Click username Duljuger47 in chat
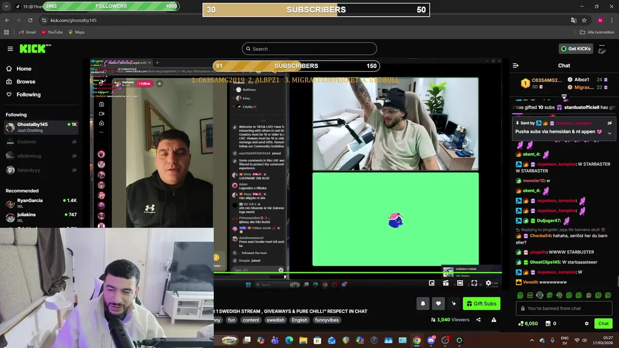 pos(549,221)
